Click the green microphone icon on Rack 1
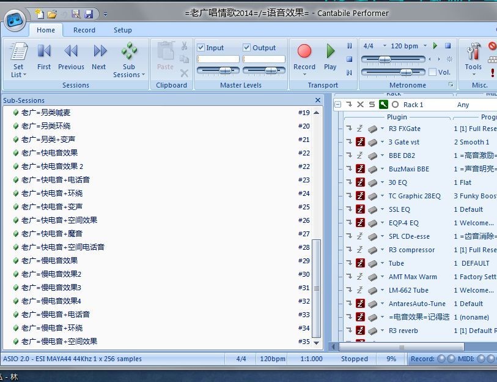This screenshot has height=382, width=497. (x=383, y=105)
